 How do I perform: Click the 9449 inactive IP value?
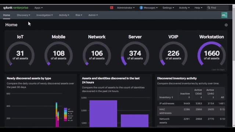tap(187, 103)
